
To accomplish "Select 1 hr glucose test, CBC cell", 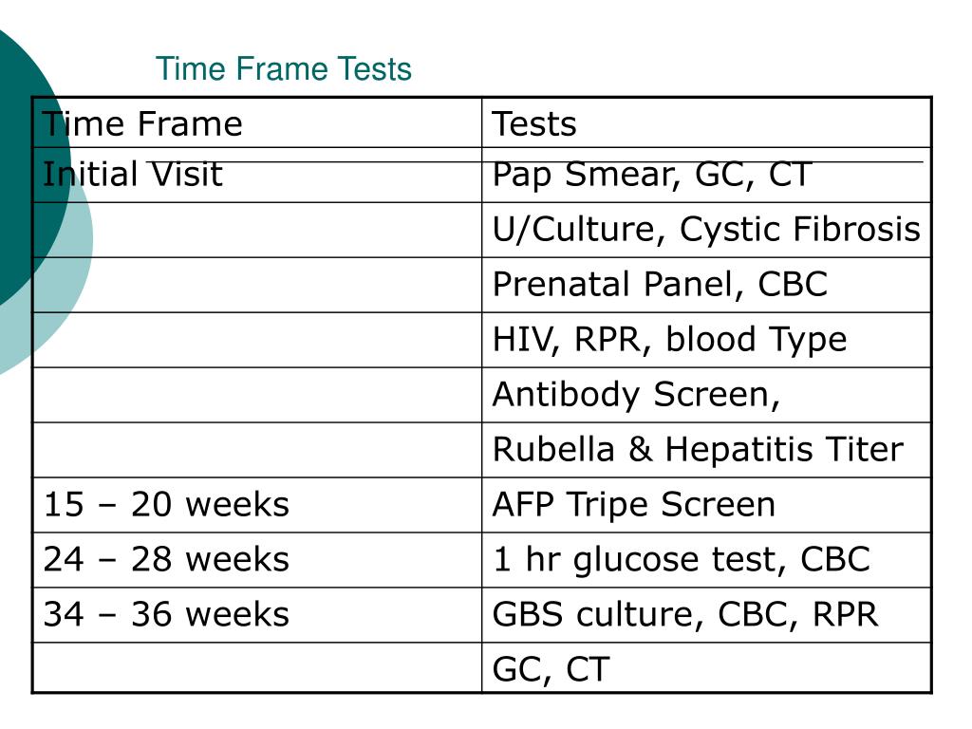I will 706,560.
